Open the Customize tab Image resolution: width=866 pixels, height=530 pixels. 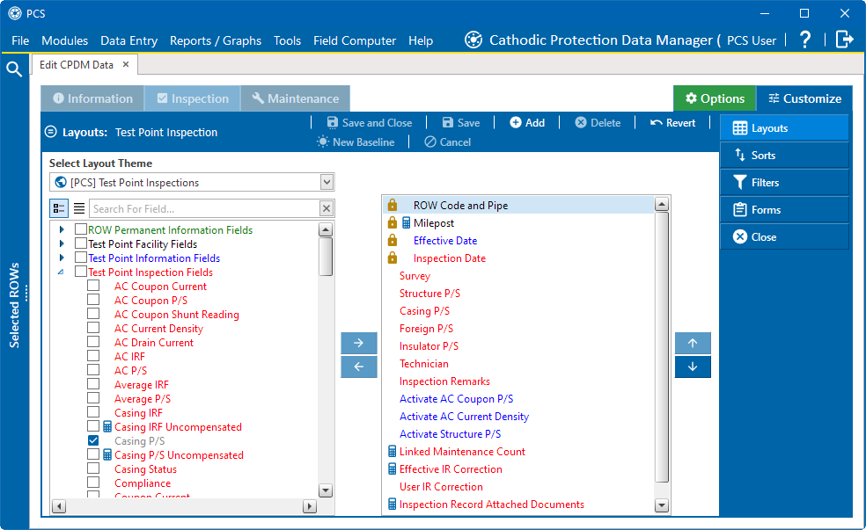point(804,98)
